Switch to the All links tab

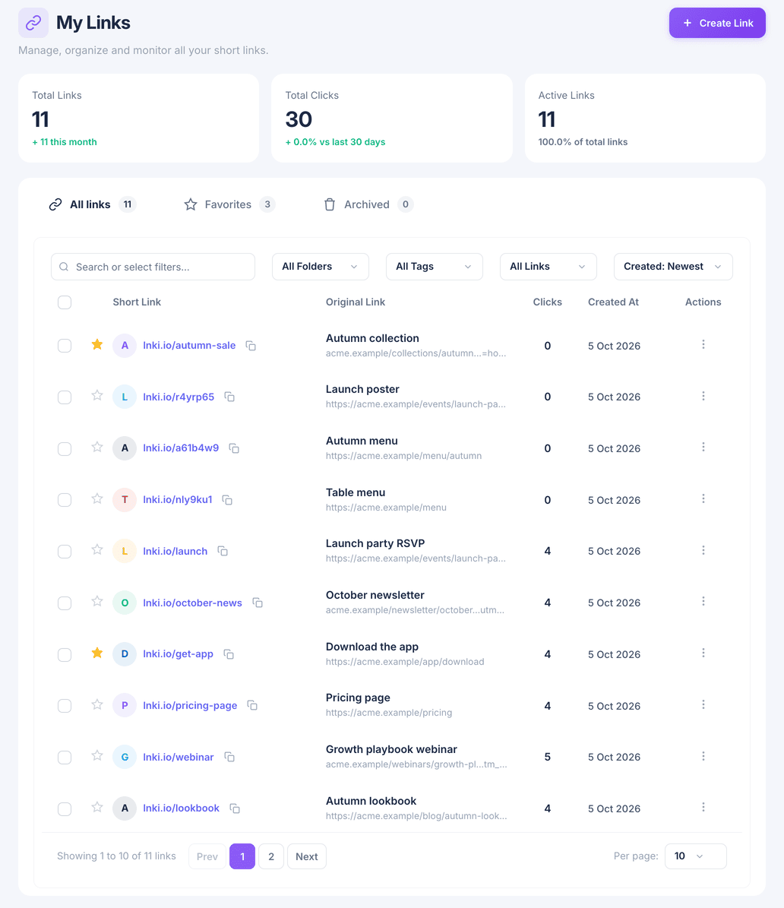(x=92, y=204)
